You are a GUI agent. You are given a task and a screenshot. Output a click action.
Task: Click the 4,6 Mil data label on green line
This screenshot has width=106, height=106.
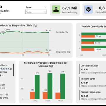(x=7, y=29)
